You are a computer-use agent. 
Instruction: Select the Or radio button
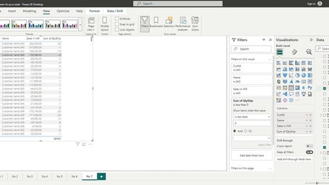(246, 131)
